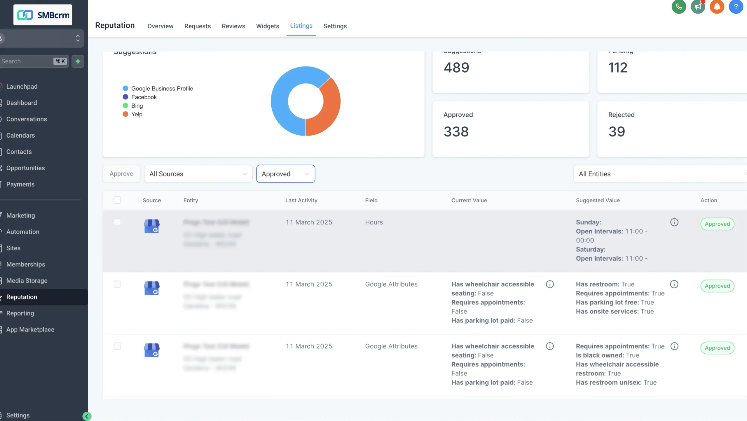This screenshot has width=747, height=421.
Task: Open current value info icon in second row
Action: click(550, 284)
